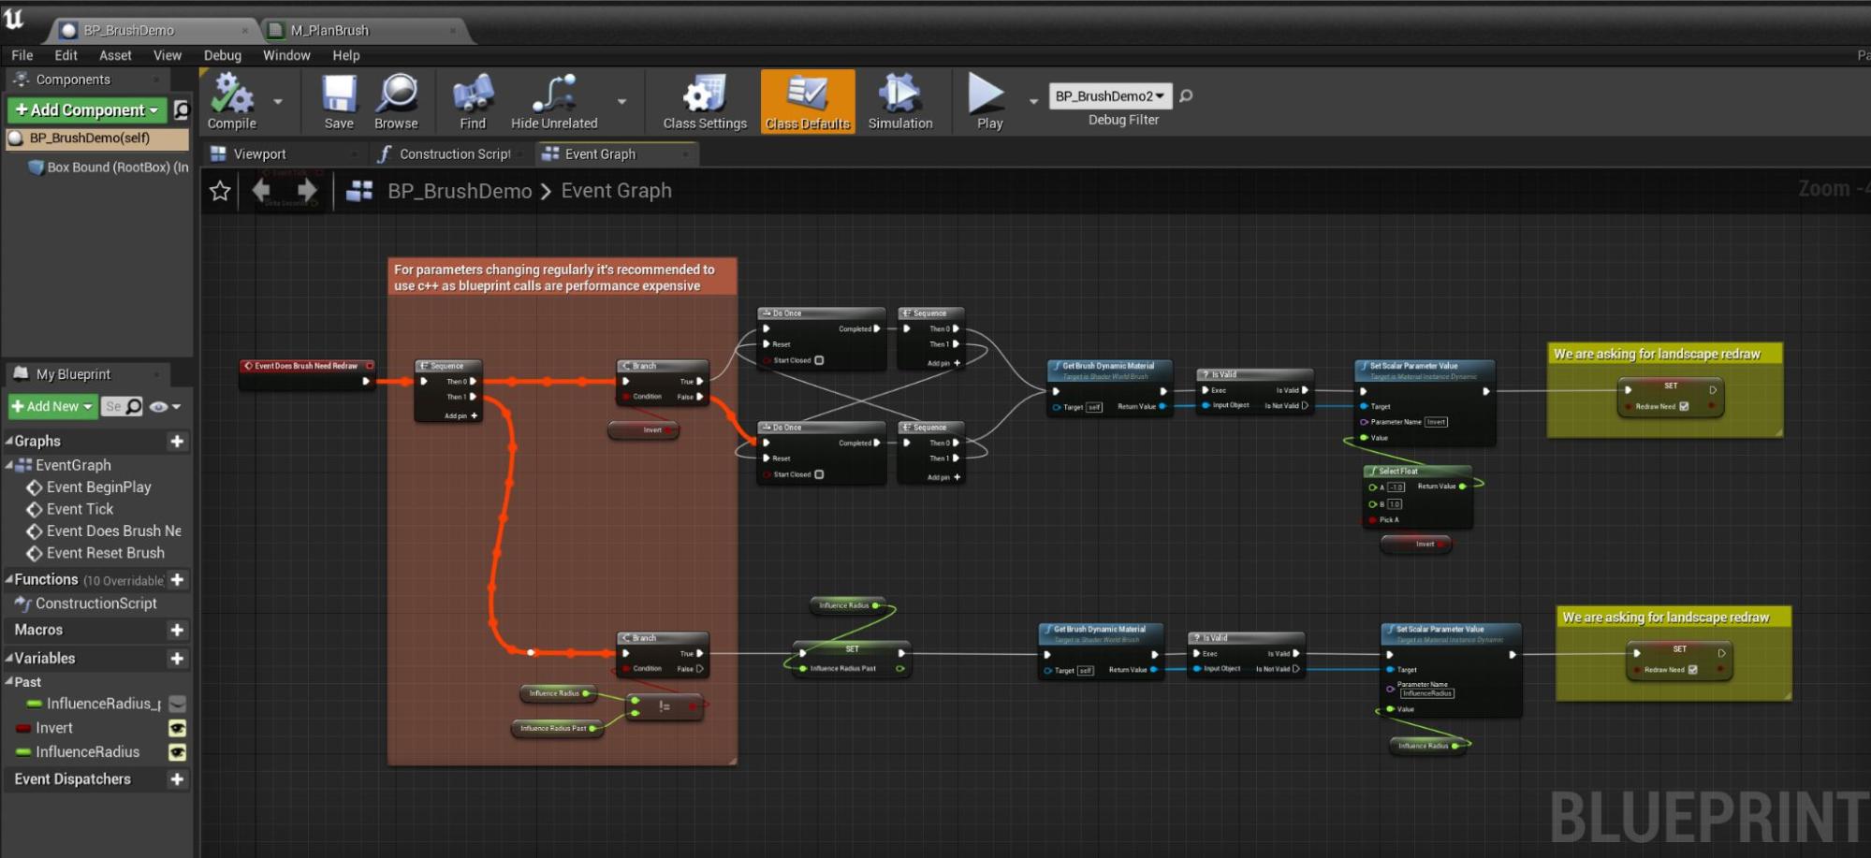Screen dimensions: 1871x858
Task: Collapse the EventGraph tree item
Action: (x=9, y=465)
